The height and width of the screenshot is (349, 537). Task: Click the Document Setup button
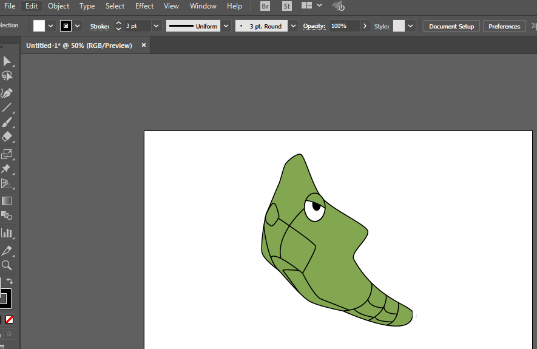[x=451, y=26]
